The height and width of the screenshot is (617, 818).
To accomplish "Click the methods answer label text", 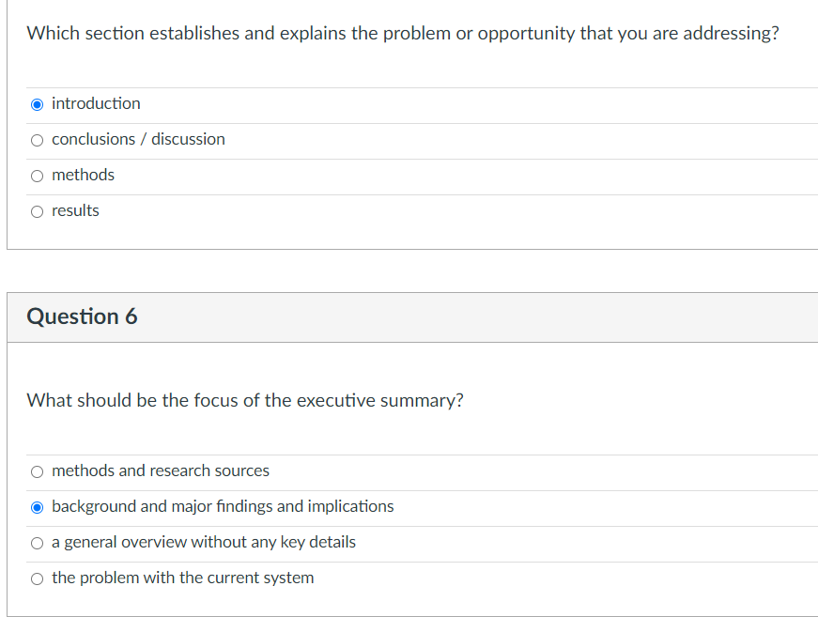I will coord(84,175).
